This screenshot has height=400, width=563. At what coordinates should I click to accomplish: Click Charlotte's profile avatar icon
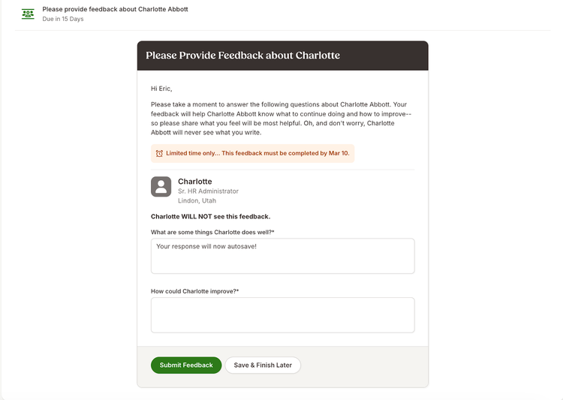tap(161, 187)
